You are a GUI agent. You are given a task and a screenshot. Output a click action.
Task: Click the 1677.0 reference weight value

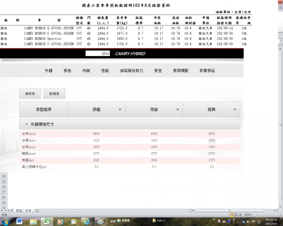[x=122, y=33]
